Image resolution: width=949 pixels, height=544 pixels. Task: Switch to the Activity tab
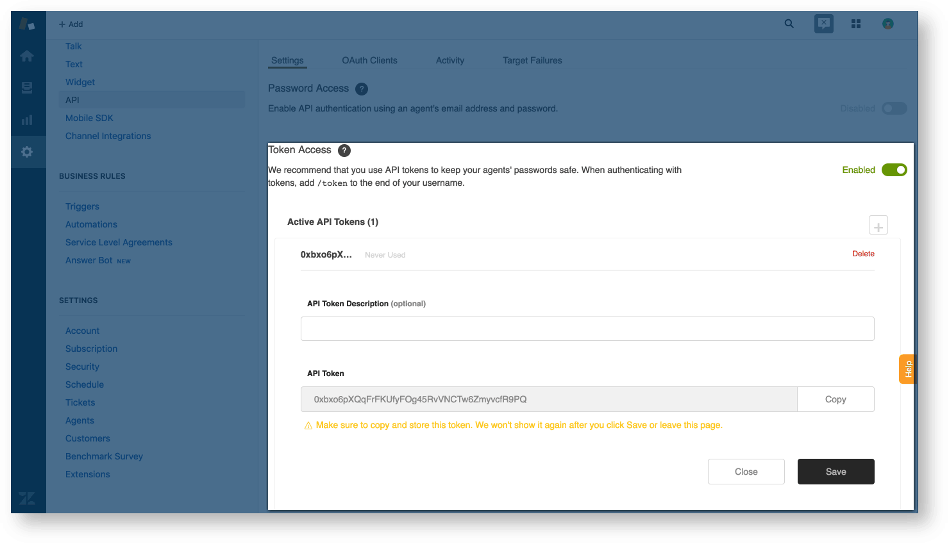(450, 60)
